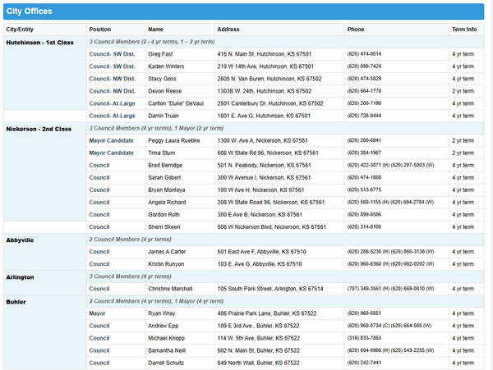Select the City/Entity column header

[20, 30]
